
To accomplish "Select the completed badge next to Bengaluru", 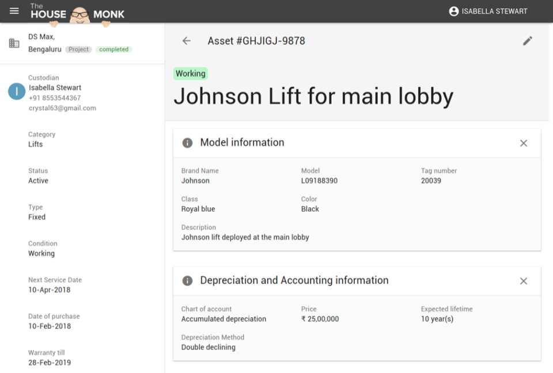I will coord(113,49).
